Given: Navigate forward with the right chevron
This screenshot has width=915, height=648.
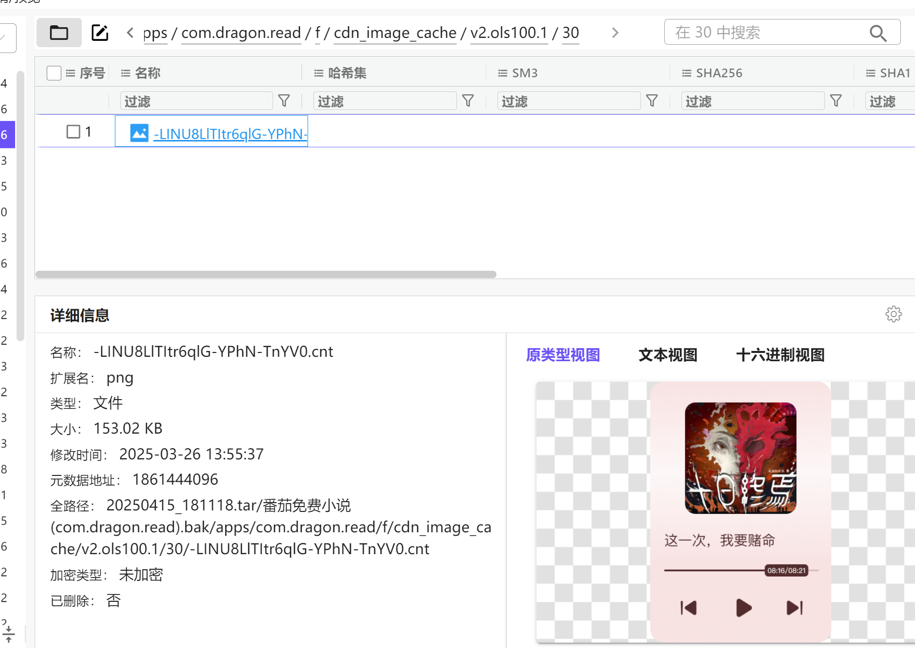Looking at the screenshot, I should [x=615, y=33].
